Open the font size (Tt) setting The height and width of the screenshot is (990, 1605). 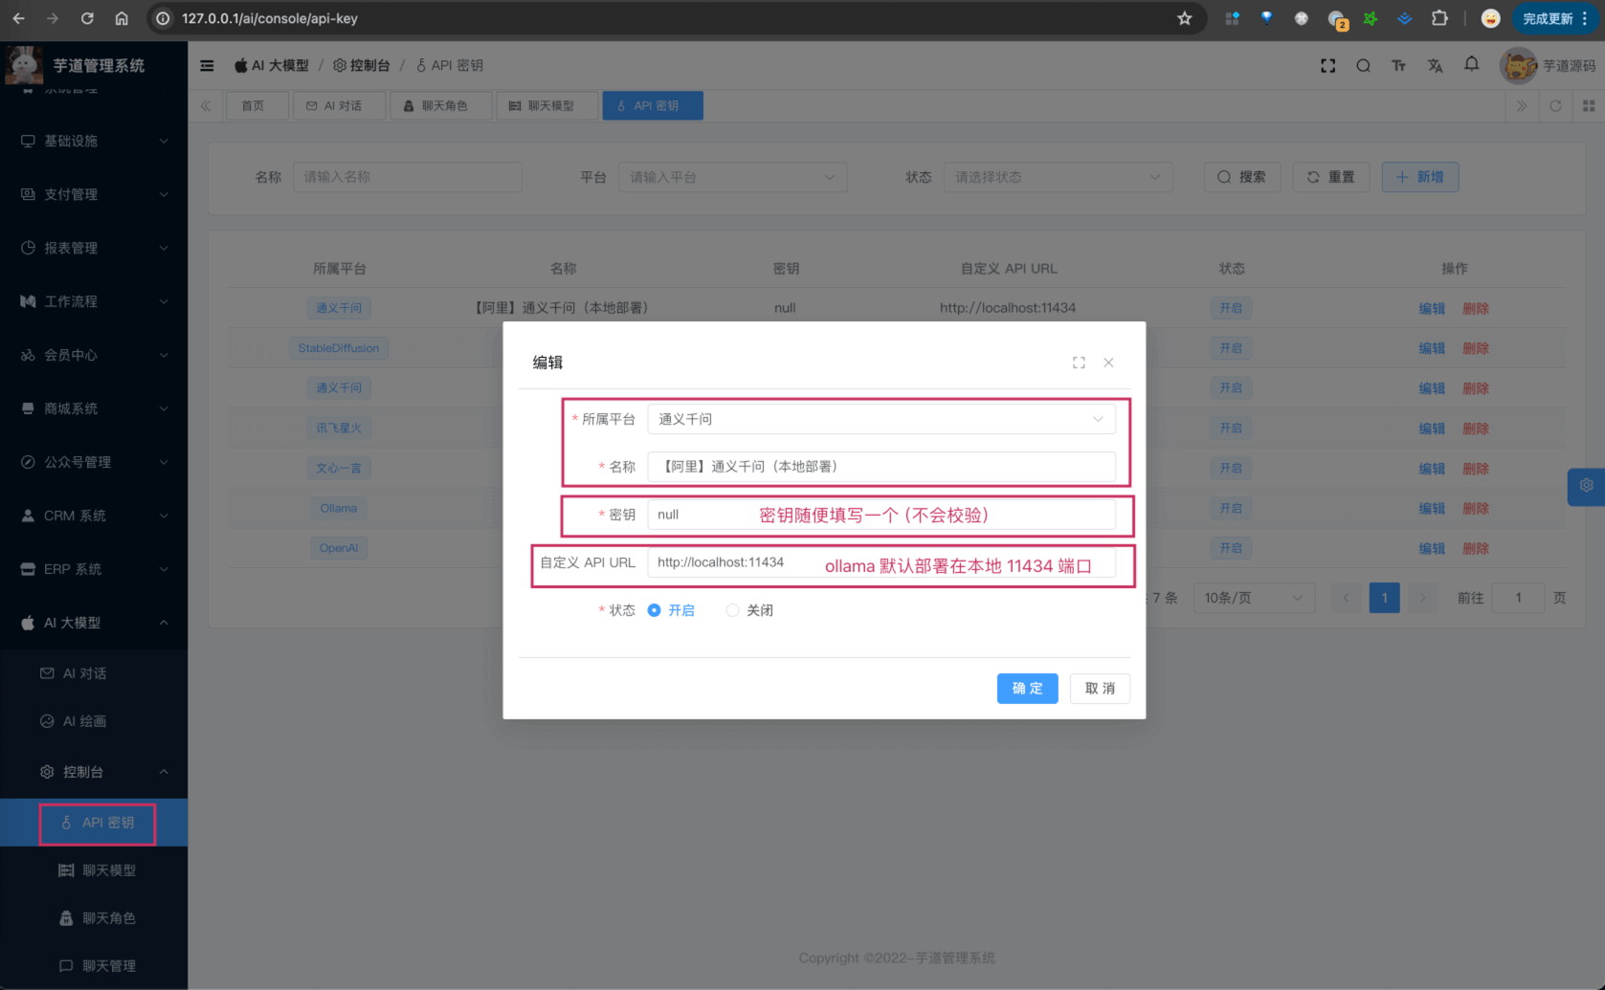pos(1398,65)
